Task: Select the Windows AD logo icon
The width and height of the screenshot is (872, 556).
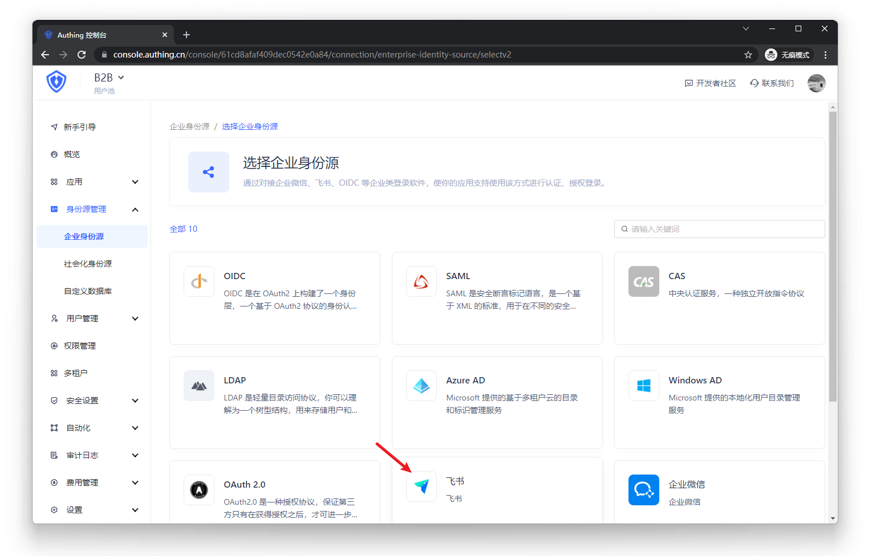Action: pyautogui.click(x=643, y=386)
